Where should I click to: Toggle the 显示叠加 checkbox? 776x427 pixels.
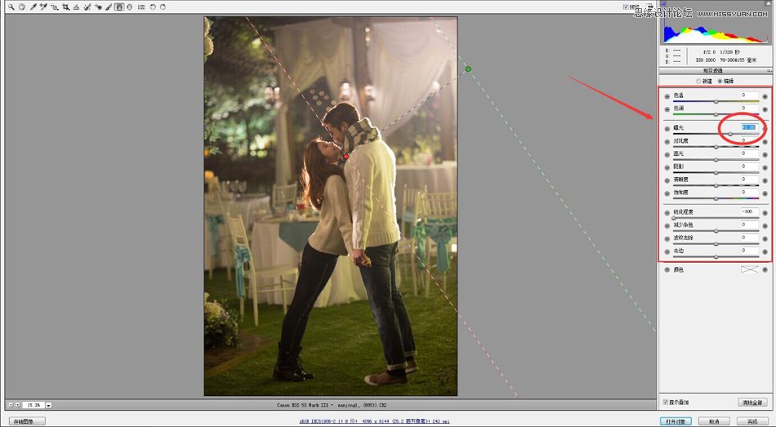(x=666, y=403)
